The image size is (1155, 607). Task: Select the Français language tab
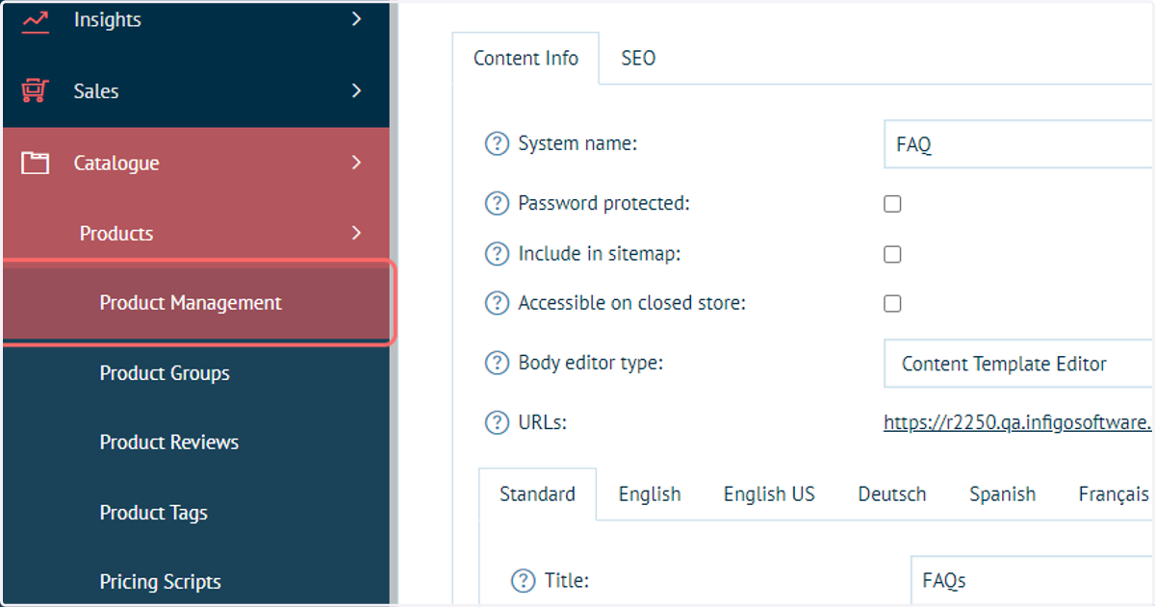click(1114, 494)
